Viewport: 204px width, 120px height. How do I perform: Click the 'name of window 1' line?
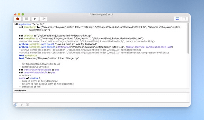tap(30, 78)
